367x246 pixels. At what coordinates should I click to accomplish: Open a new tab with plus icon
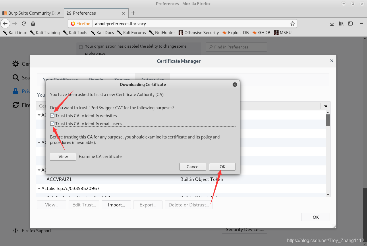pos(133,13)
